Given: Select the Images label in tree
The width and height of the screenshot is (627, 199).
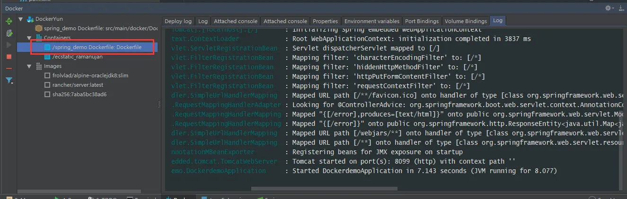Looking at the screenshot, I should pos(53,66).
